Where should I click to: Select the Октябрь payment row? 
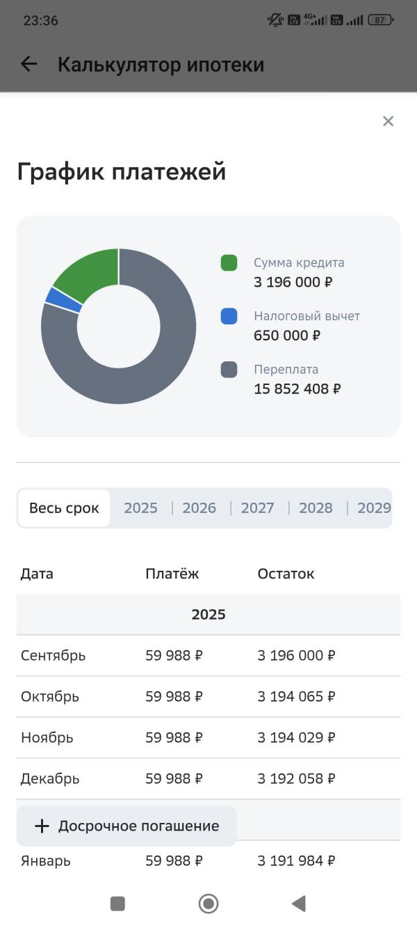[x=208, y=696]
